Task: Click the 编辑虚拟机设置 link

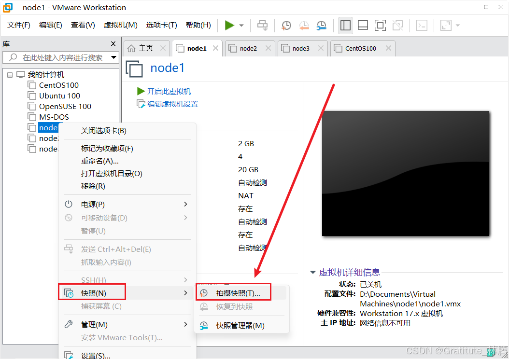Action: click(x=172, y=104)
